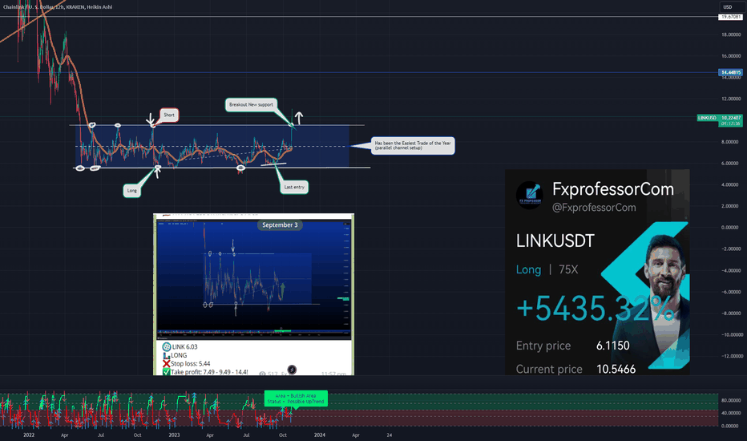The width and height of the screenshot is (747, 441).
Task: Click the 01:17:36 countdown under the price tag
Action: click(730, 123)
